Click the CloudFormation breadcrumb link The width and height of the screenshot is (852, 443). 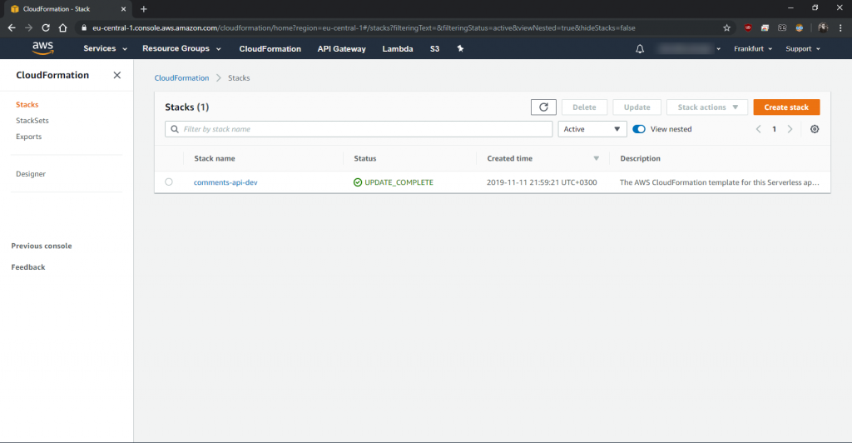pyautogui.click(x=181, y=77)
